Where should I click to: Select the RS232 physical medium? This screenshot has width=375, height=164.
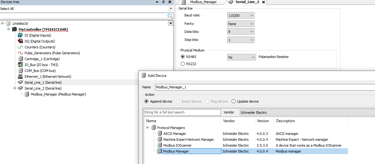[183, 64]
